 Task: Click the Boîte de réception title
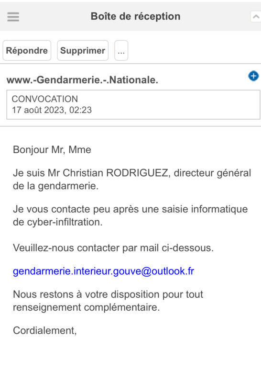[136, 16]
